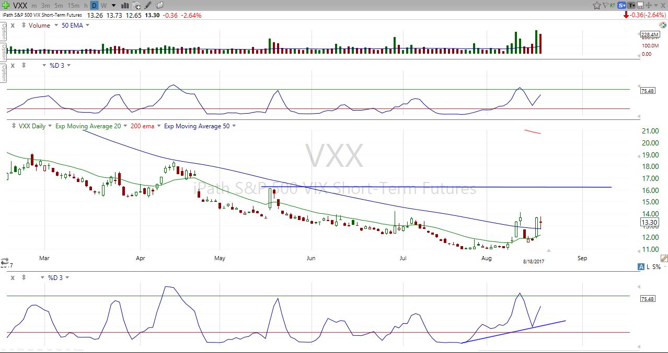Screen dimensions: 668x353
Task: Open the T template dropdown menu
Action: (x=632, y=6)
